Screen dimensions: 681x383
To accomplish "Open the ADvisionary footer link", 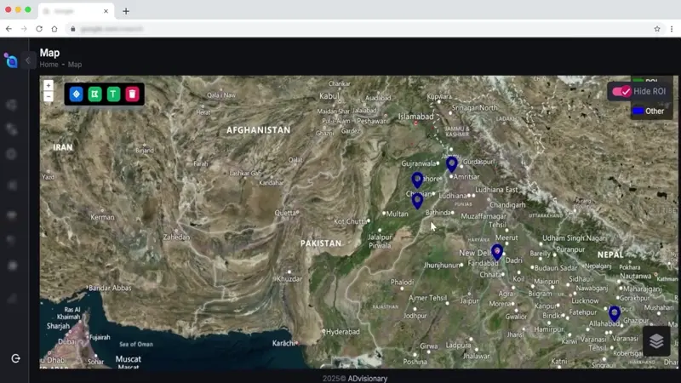I will [x=368, y=378].
